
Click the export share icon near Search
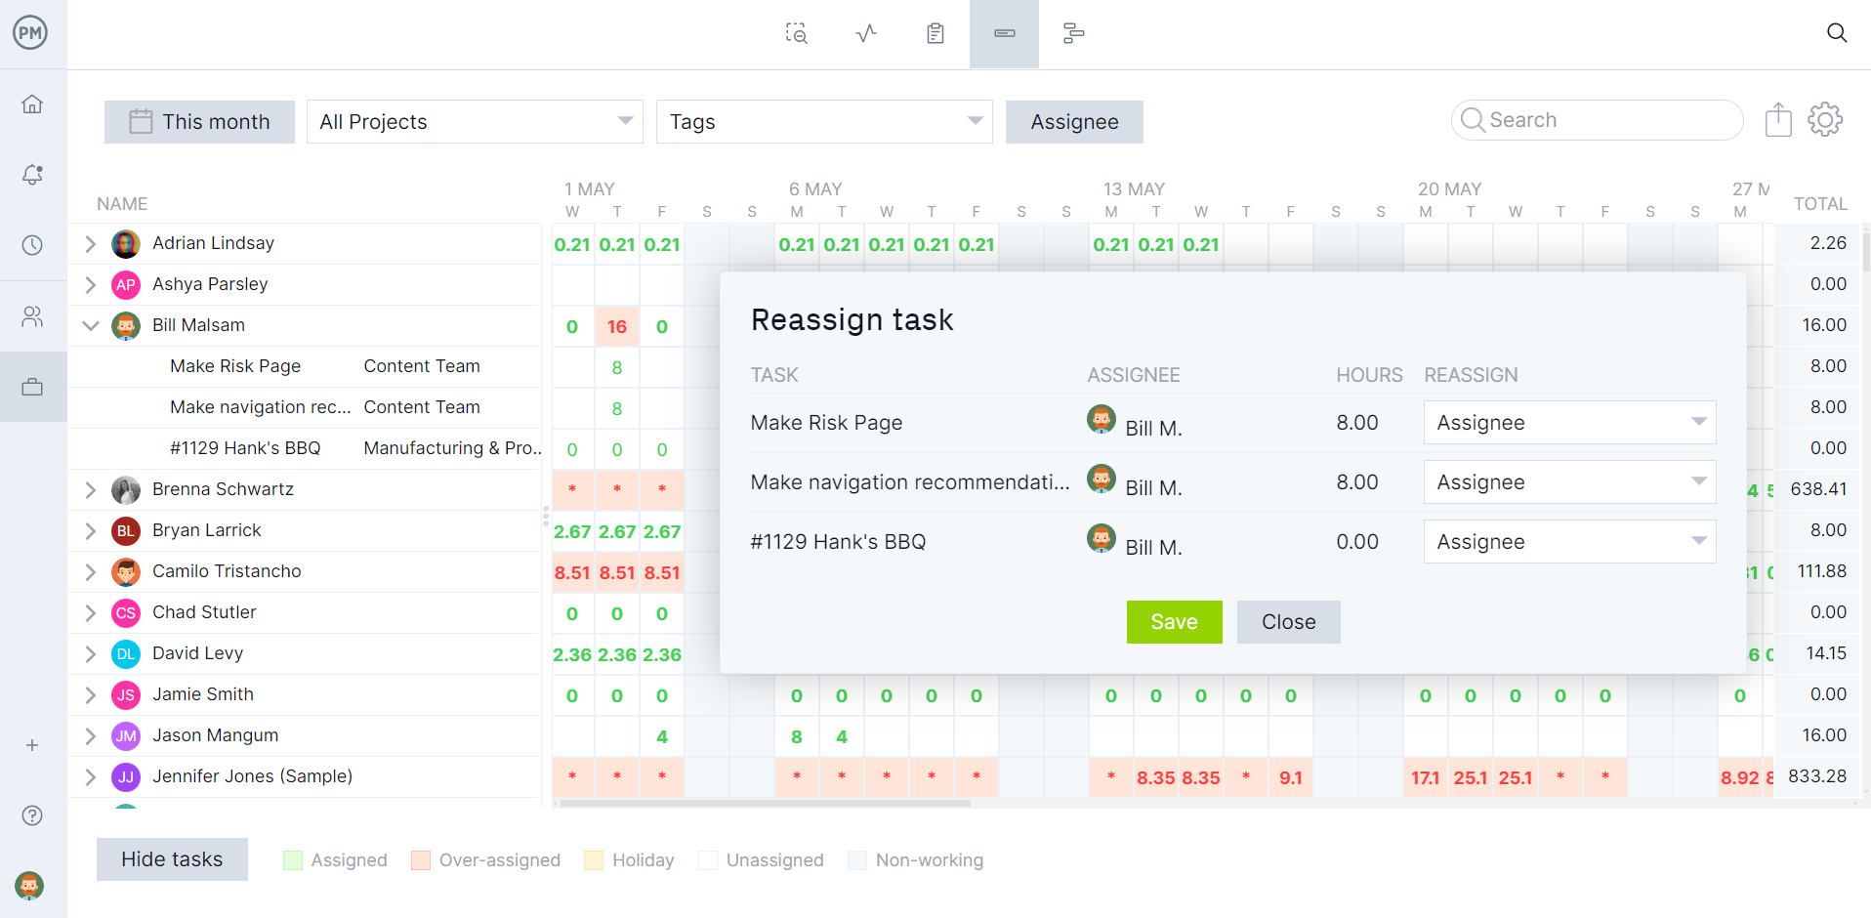click(x=1778, y=120)
